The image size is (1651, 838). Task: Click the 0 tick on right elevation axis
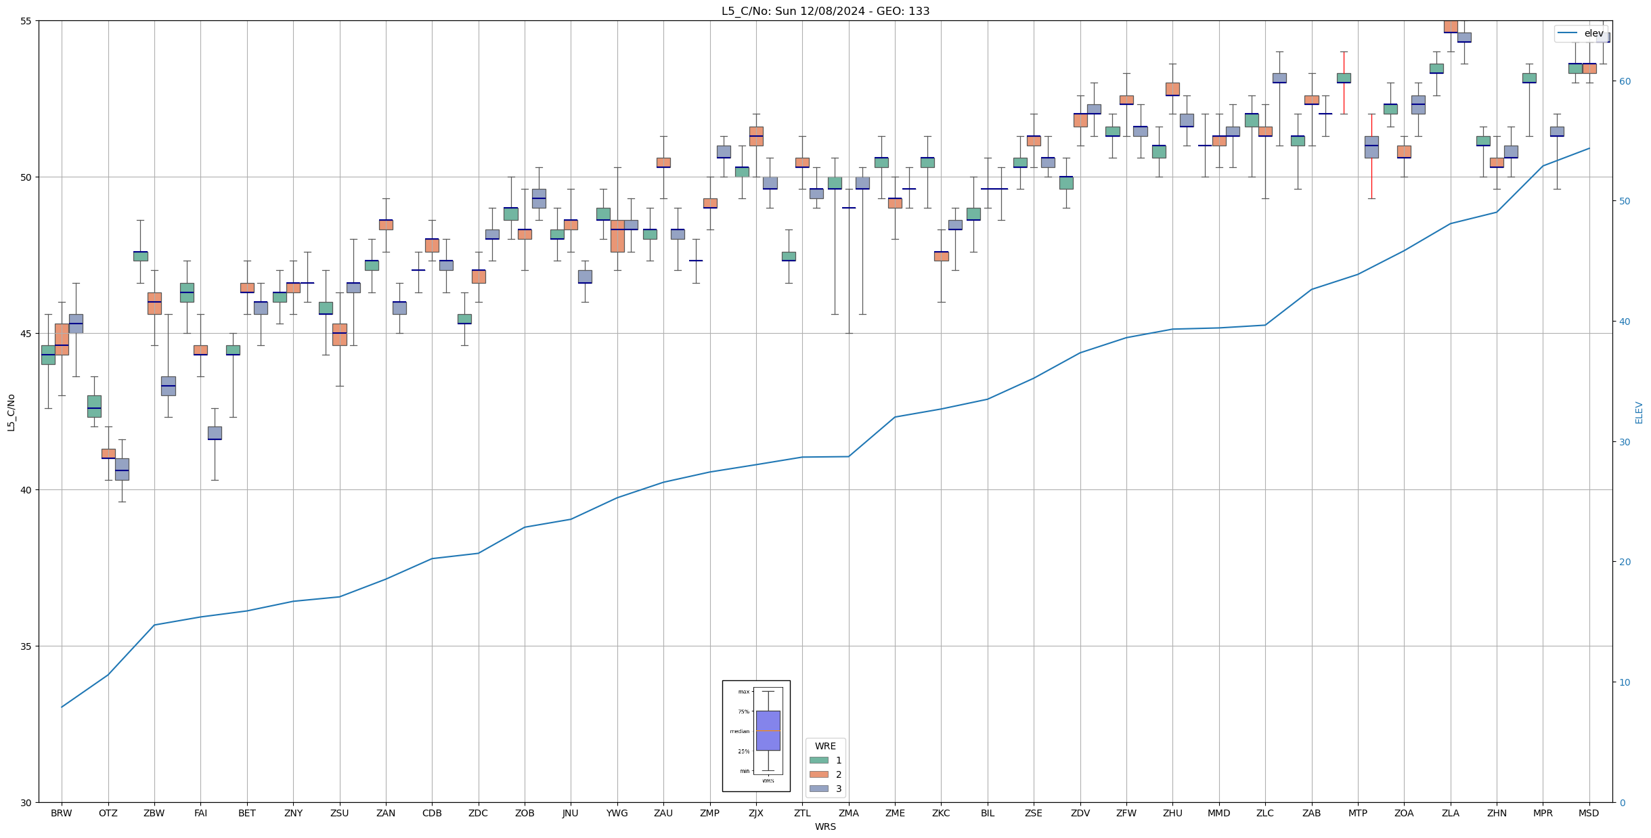click(x=1621, y=803)
